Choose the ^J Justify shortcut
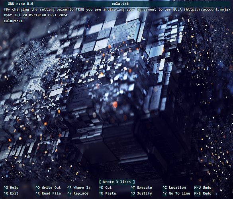The image size is (233, 199). coord(141,193)
